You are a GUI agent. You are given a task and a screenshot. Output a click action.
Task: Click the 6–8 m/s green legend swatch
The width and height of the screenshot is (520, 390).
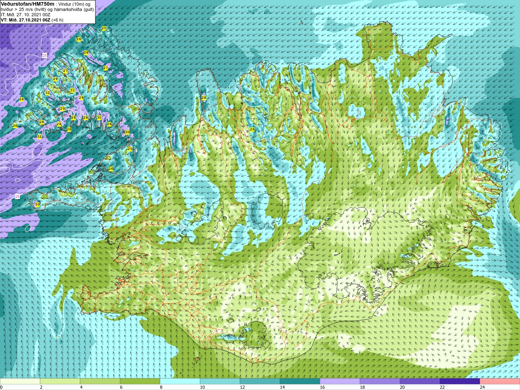[140, 381]
